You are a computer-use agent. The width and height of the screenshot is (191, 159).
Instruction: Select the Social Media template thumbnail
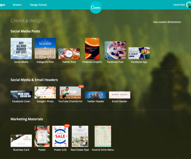pyautogui.click(x=21, y=48)
